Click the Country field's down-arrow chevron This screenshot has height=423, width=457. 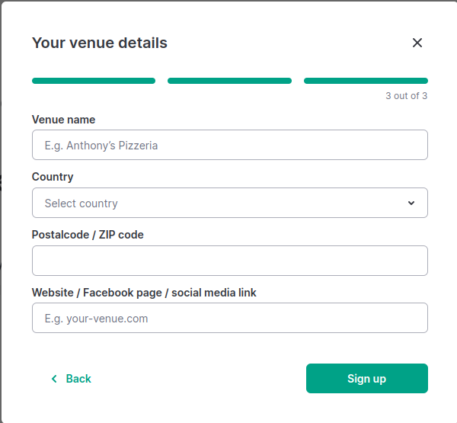411,203
